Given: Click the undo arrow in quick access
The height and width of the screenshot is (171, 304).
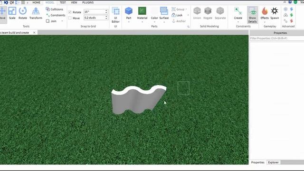Looking at the screenshot, I should [x=6, y=2].
